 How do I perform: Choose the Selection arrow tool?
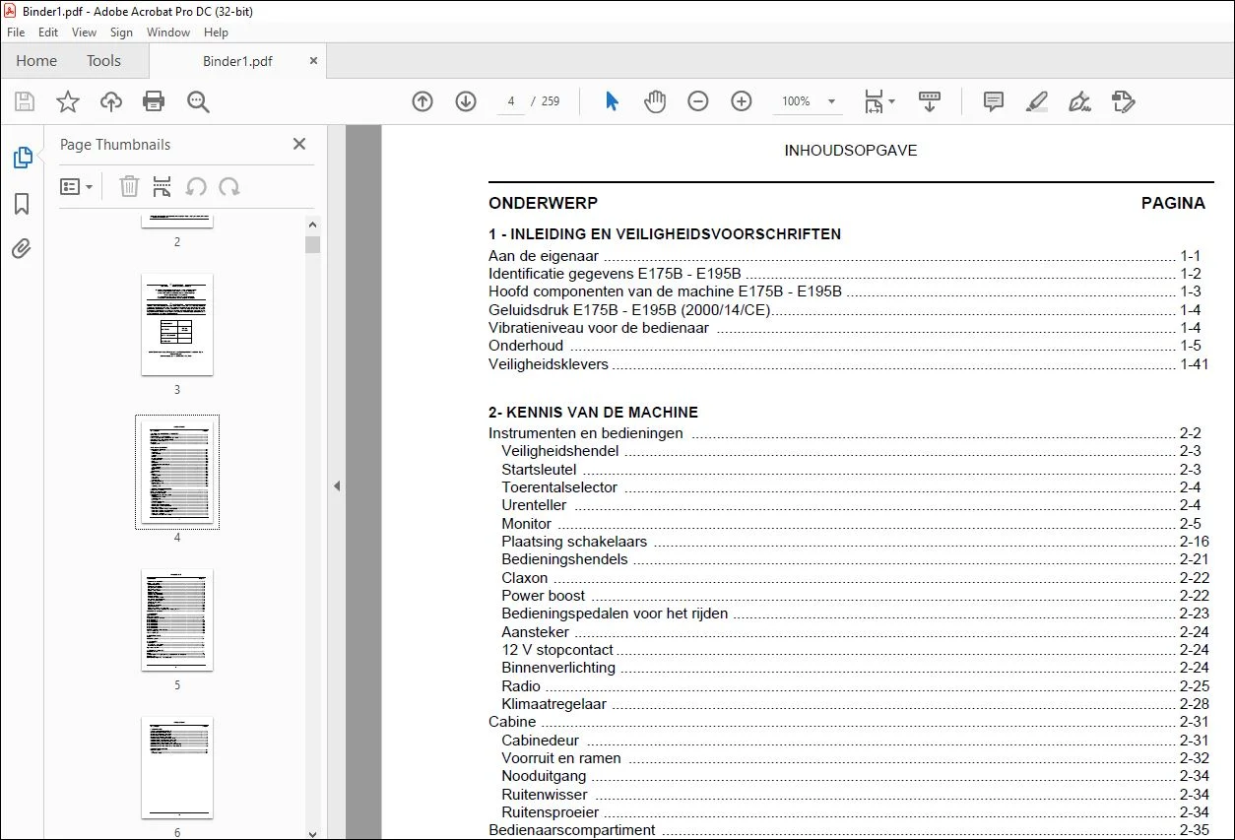(612, 101)
